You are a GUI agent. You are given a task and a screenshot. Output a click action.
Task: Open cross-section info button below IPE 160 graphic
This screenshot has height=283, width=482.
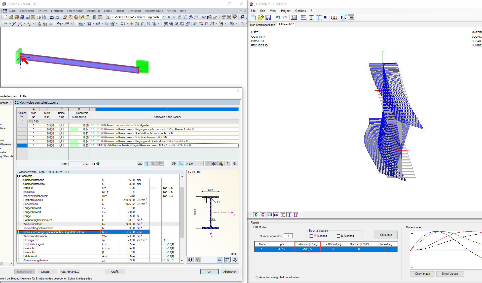coord(190,260)
